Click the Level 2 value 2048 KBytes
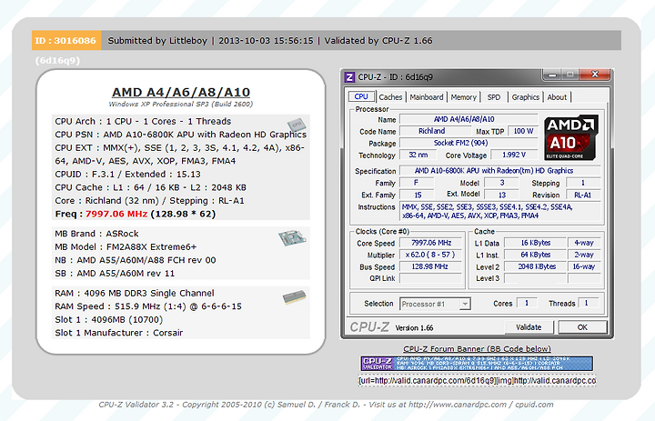The image size is (655, 421). point(535,266)
